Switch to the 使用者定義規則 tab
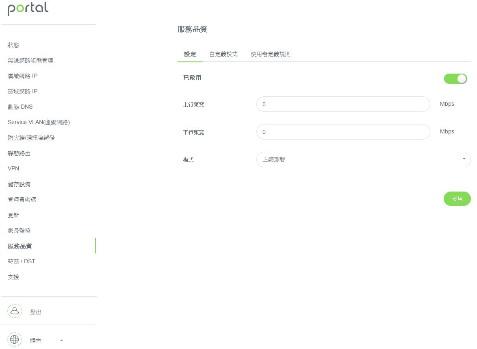The image size is (477, 349). click(271, 54)
